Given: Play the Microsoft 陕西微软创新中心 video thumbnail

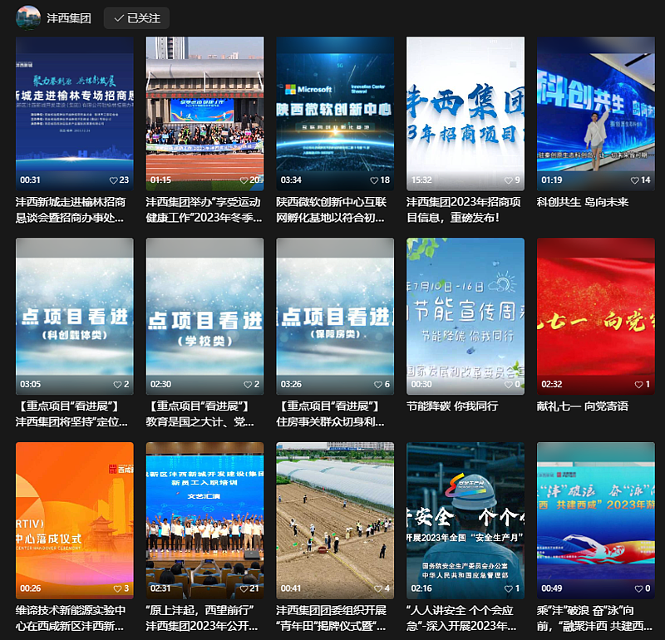Looking at the screenshot, I should pos(335,104).
